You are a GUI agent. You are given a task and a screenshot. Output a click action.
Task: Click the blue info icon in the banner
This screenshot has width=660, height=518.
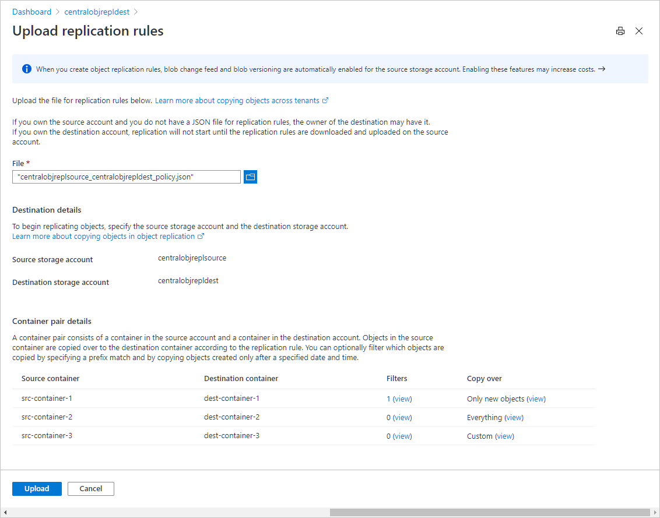pos(26,69)
